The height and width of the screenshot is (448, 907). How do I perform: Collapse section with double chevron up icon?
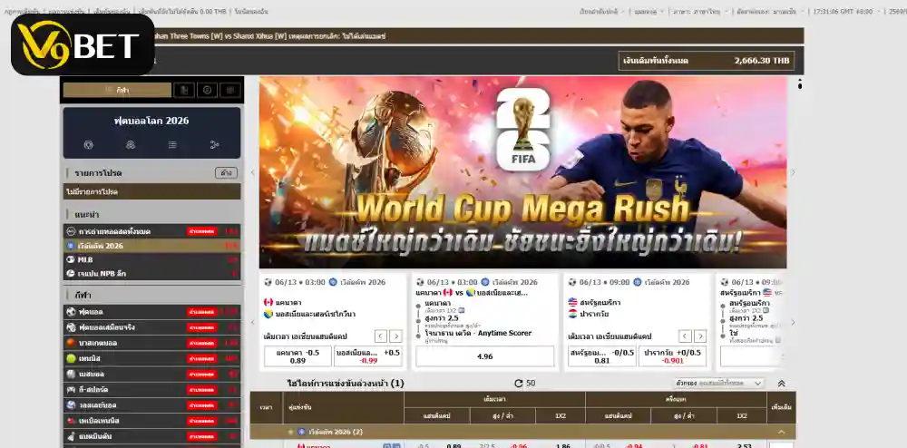click(782, 384)
